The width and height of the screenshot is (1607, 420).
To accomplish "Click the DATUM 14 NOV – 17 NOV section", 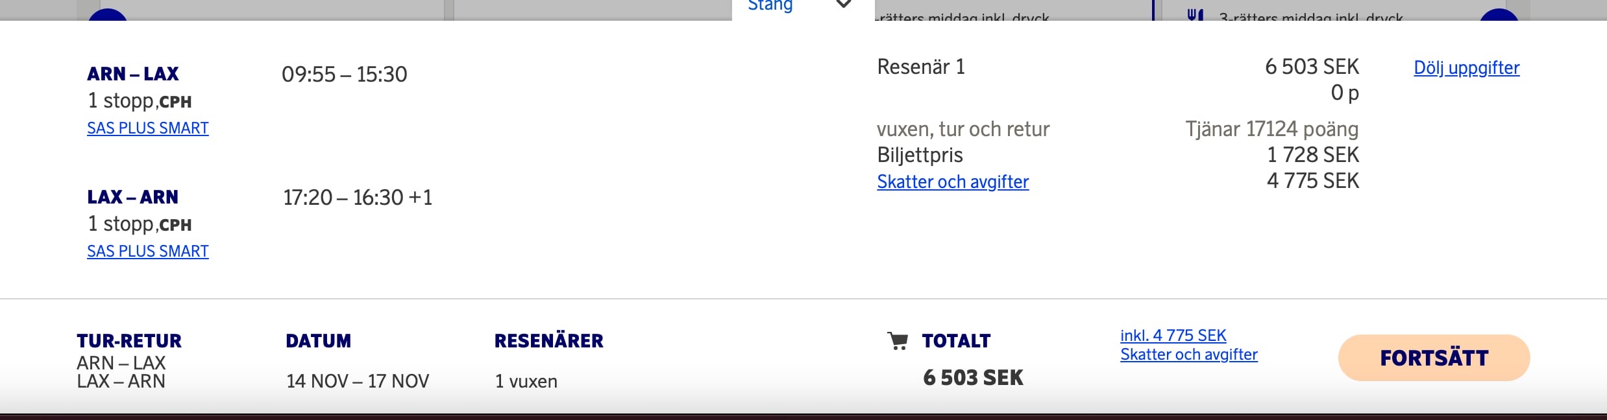I will coord(357,380).
